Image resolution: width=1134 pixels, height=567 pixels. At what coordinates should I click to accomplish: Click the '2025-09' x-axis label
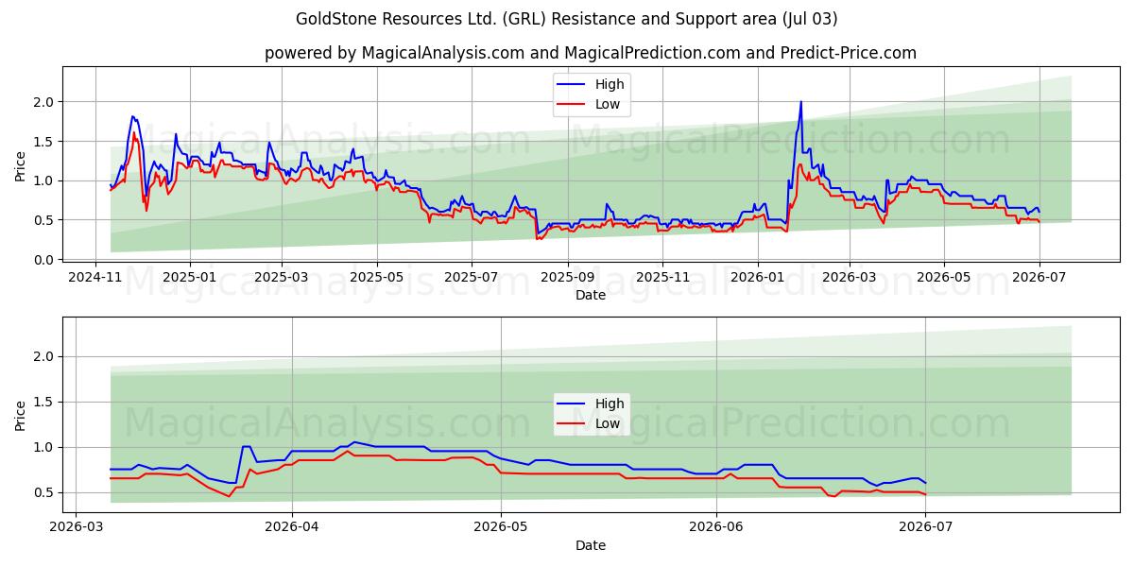coord(568,278)
